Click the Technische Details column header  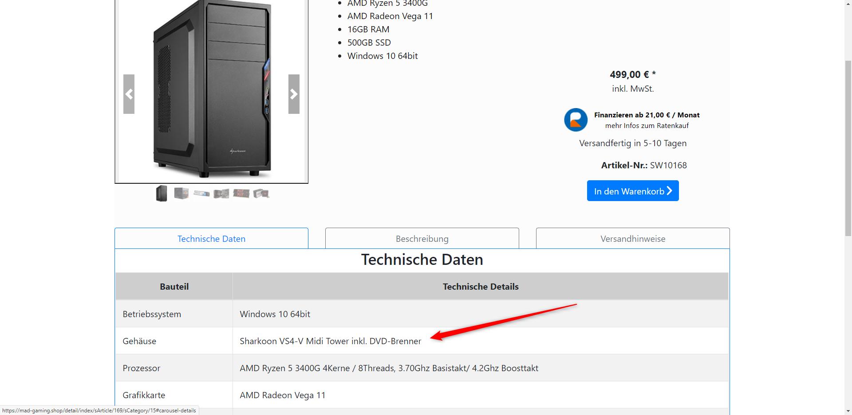coord(481,287)
